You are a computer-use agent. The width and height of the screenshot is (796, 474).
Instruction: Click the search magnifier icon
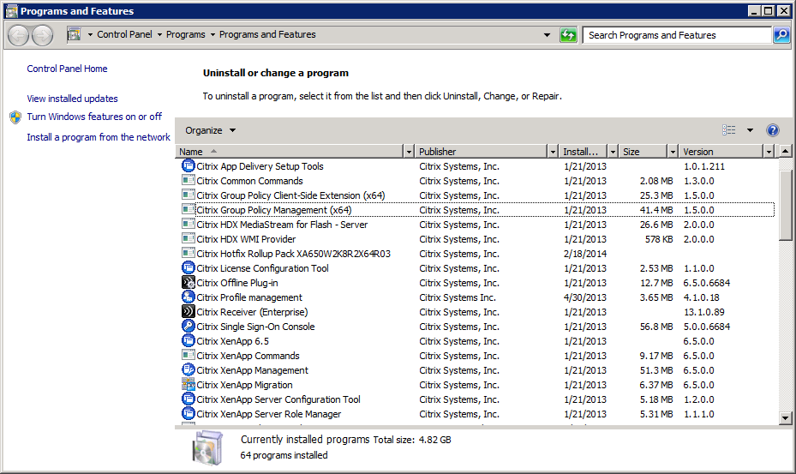click(x=781, y=35)
